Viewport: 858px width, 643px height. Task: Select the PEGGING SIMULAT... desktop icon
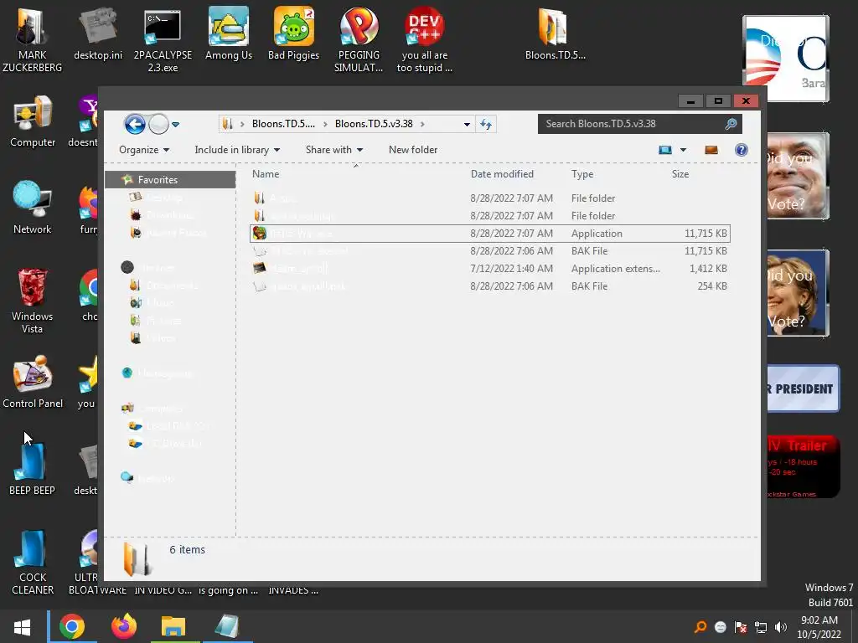(359, 40)
